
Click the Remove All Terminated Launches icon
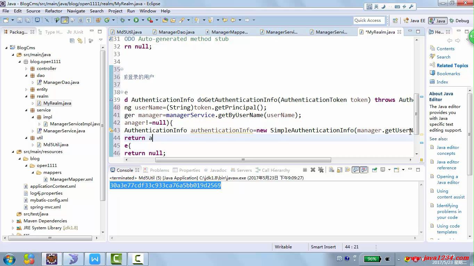[321, 170]
